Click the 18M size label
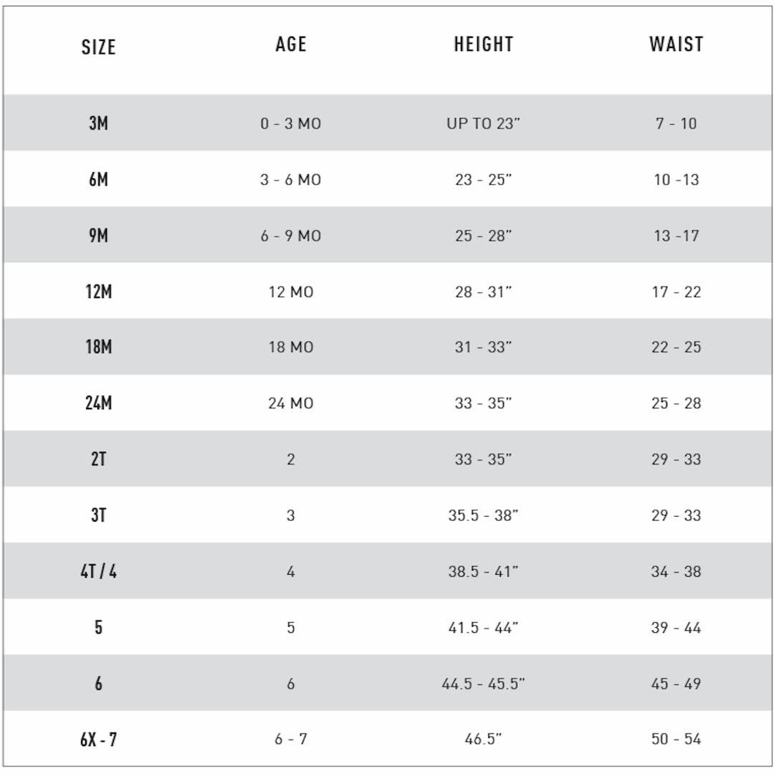The height and width of the screenshot is (774, 774). [98, 348]
